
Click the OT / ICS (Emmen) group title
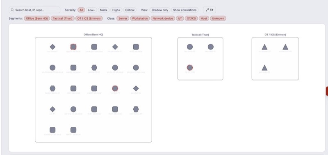(x=275, y=35)
